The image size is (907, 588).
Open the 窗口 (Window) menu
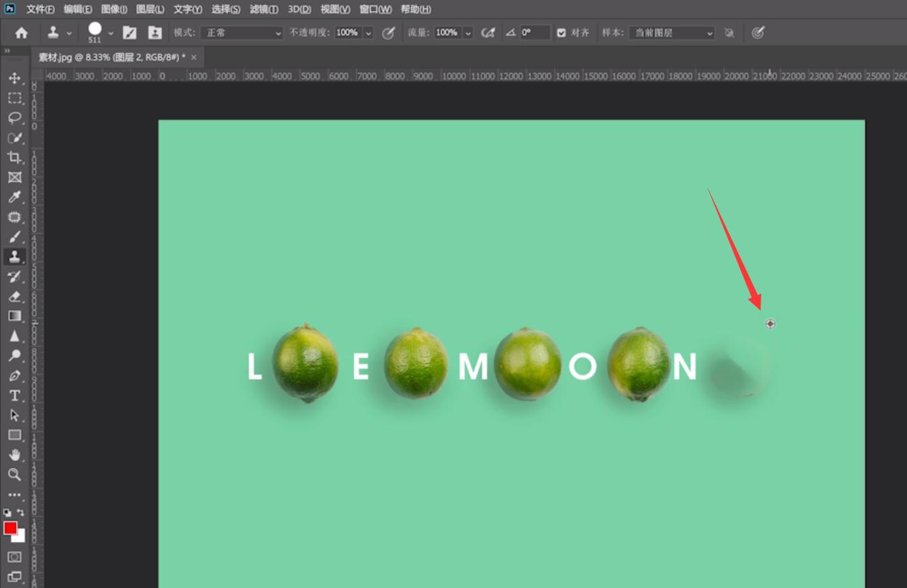[376, 9]
